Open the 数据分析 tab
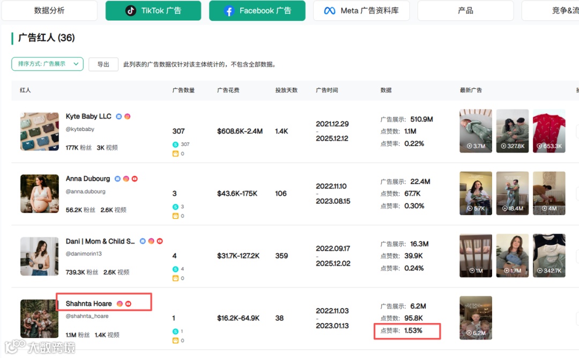The height and width of the screenshot is (358, 579). tap(49, 11)
